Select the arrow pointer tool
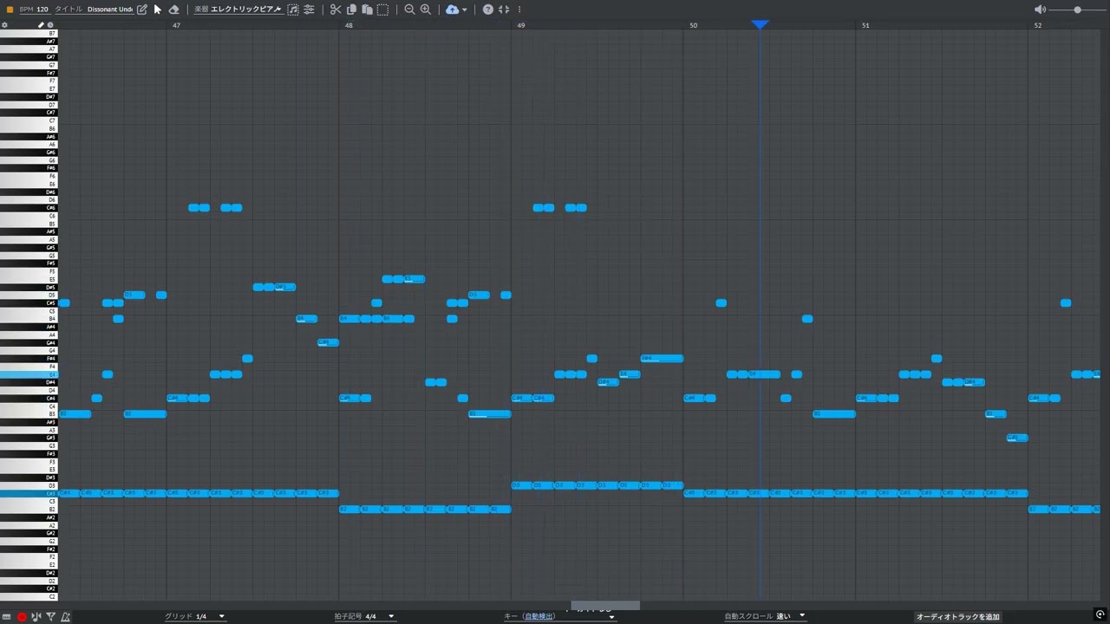This screenshot has height=624, width=1110. [158, 10]
